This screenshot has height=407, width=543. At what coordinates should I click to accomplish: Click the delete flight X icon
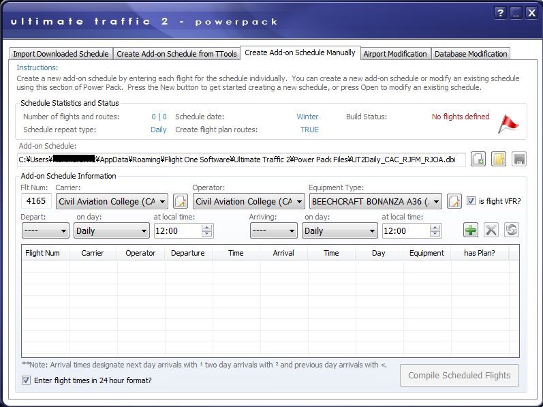[x=491, y=230]
